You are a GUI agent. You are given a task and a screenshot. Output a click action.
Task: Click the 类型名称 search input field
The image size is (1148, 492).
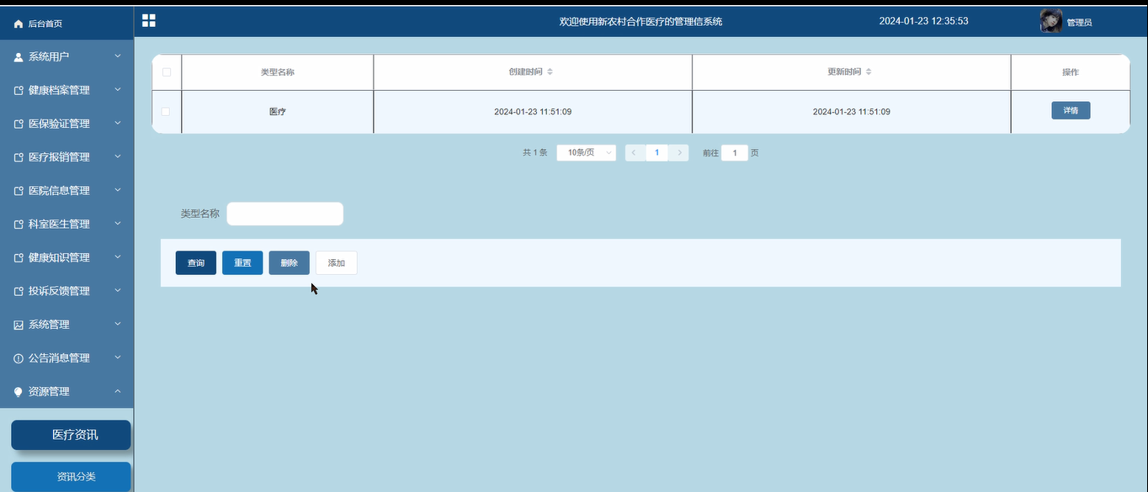point(285,214)
